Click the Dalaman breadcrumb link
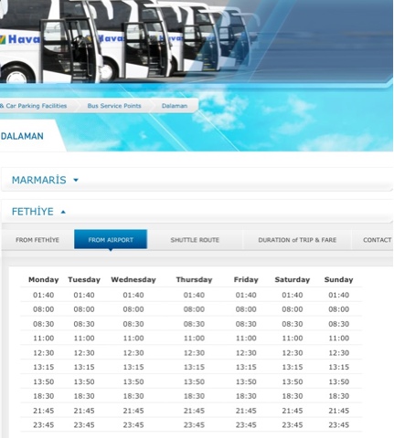The image size is (394, 438). pos(175,106)
